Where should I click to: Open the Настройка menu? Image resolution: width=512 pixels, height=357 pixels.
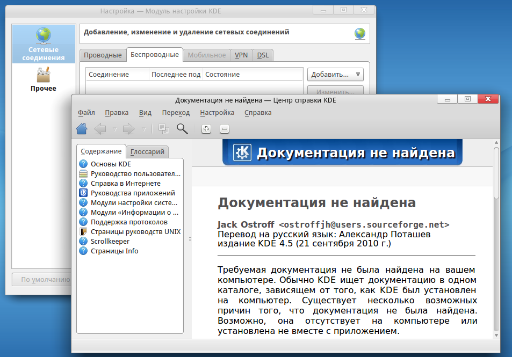tap(217, 113)
